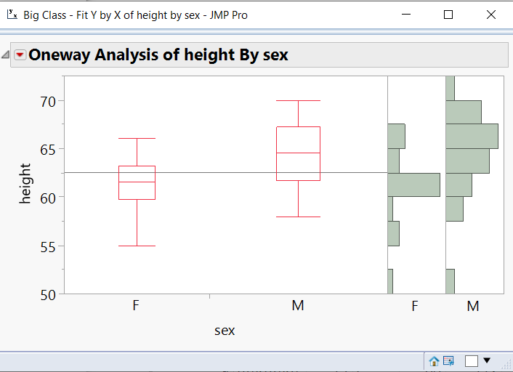Screen dimensions: 513x372
Task: Click the tallest F histogram bar
Action: [x=413, y=185]
